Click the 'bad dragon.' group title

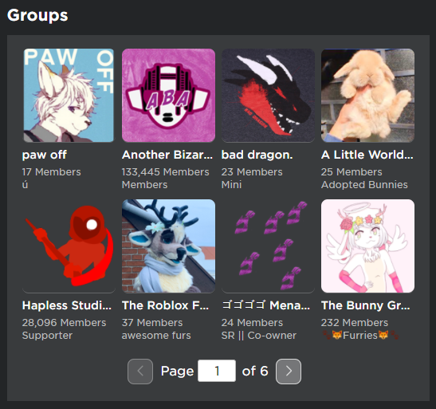pos(257,155)
